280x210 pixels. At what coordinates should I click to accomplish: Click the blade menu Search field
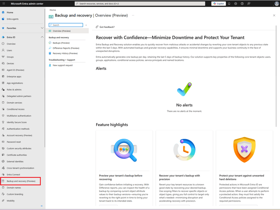click(x=66, y=25)
